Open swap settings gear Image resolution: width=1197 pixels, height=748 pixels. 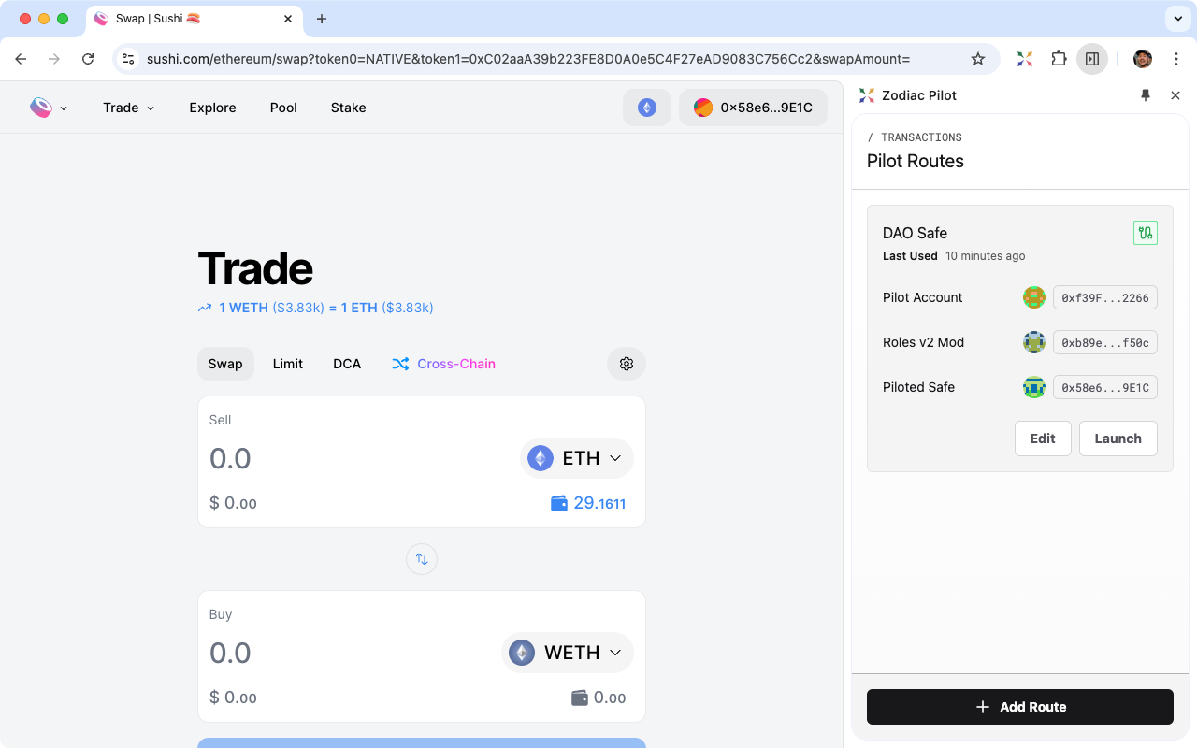pos(627,364)
